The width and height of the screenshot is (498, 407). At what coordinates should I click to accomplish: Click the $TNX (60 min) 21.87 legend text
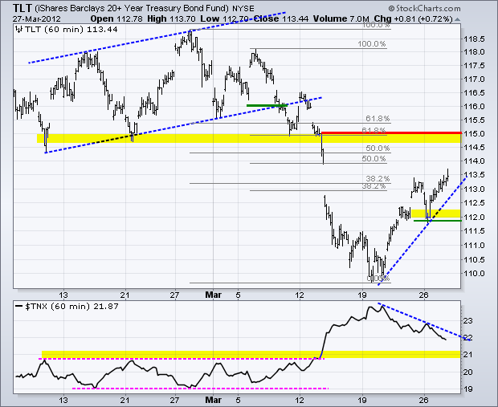coord(71,307)
